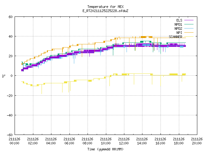The width and height of the screenshot is (203, 152).
Task: Click the x-axis tick label 211126 18:00
Action: [x=179, y=141]
